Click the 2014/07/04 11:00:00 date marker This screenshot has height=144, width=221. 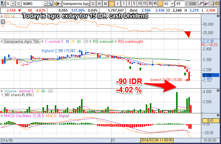pos(157,140)
